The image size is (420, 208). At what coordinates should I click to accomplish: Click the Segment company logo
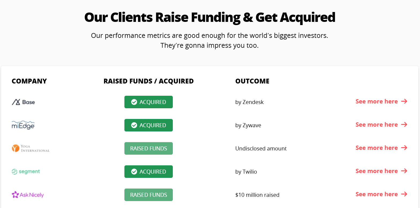[26, 171]
